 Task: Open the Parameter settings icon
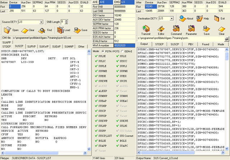[x=191, y=28]
